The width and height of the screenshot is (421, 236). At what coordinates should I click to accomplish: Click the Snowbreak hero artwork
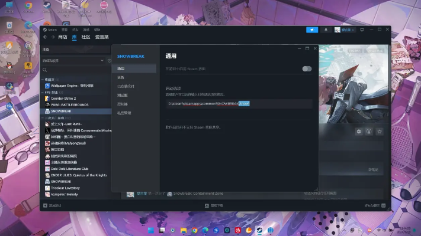pos(353,84)
